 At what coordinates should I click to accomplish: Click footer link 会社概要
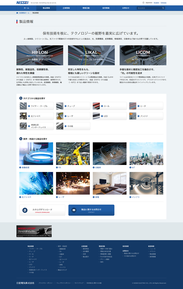(x=85, y=251)
